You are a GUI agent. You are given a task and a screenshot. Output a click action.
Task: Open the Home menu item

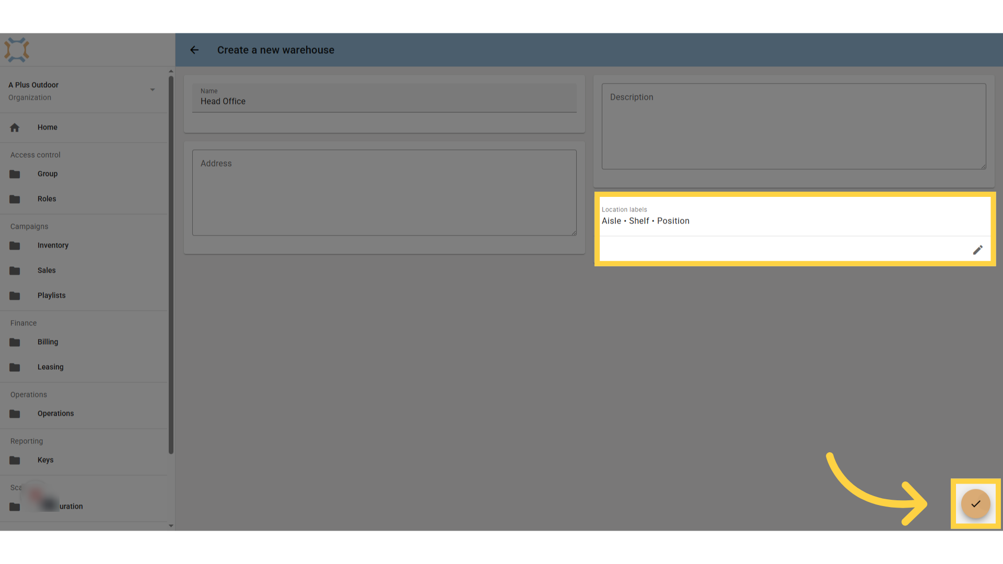point(84,127)
